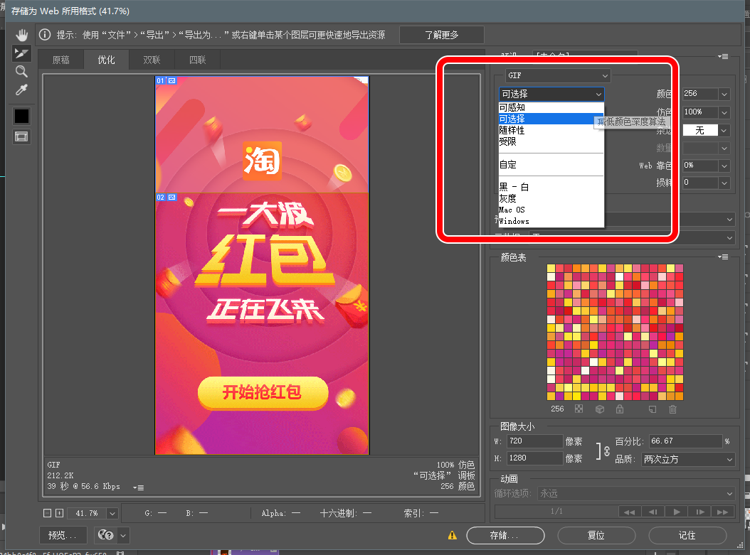Image resolution: width=750 pixels, height=555 pixels.
Task: Click the yellow warning icon
Action: click(x=452, y=535)
